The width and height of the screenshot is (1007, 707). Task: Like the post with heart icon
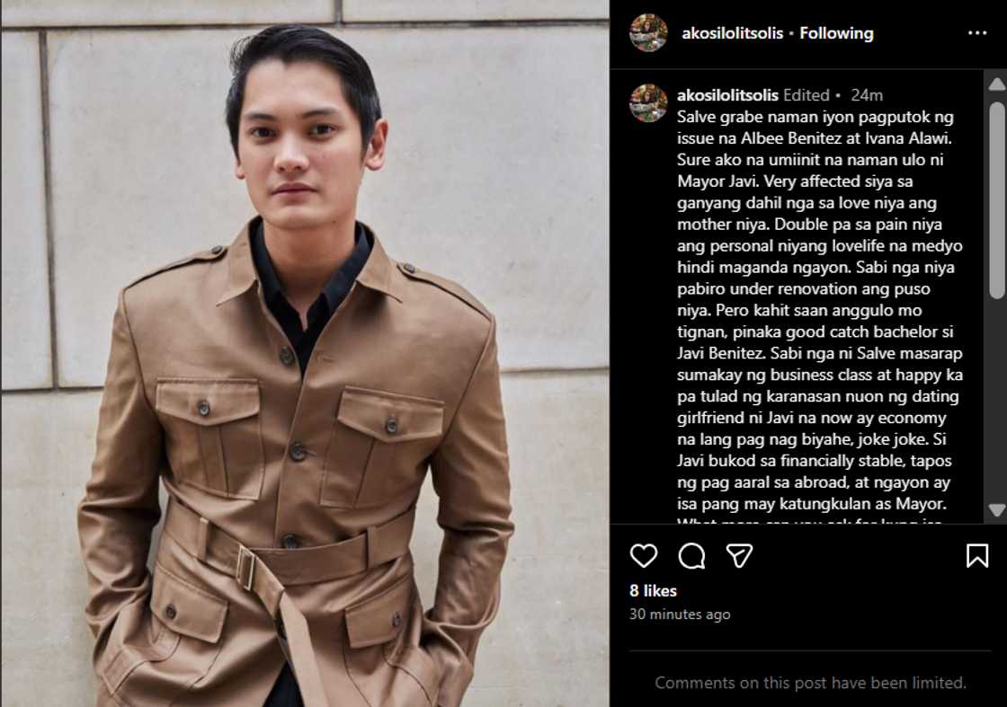pyautogui.click(x=644, y=555)
